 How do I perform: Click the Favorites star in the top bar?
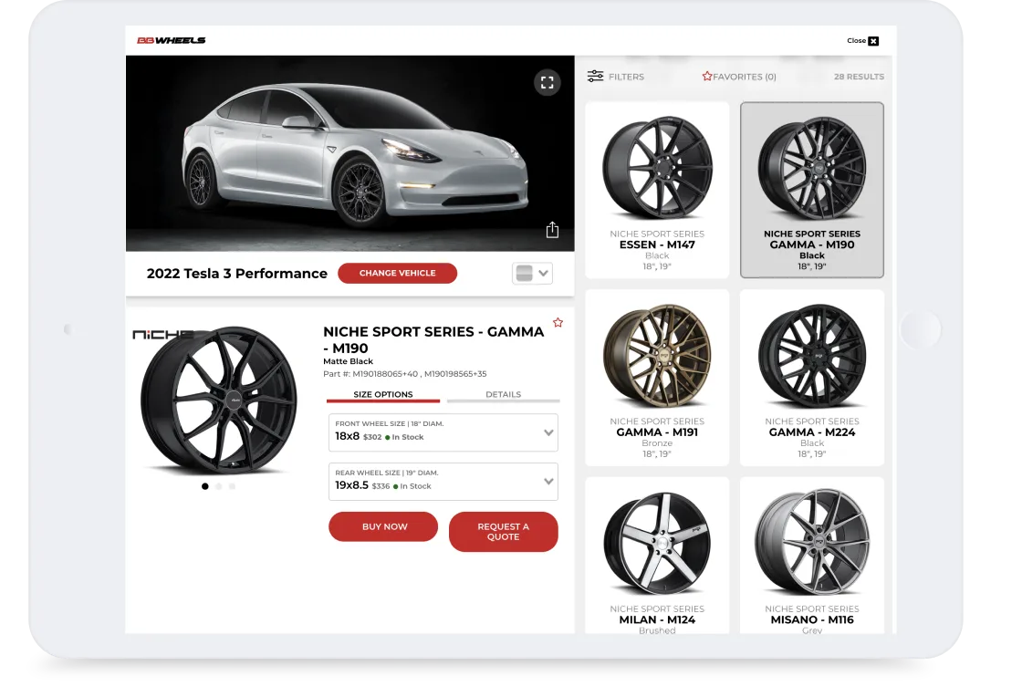706,77
